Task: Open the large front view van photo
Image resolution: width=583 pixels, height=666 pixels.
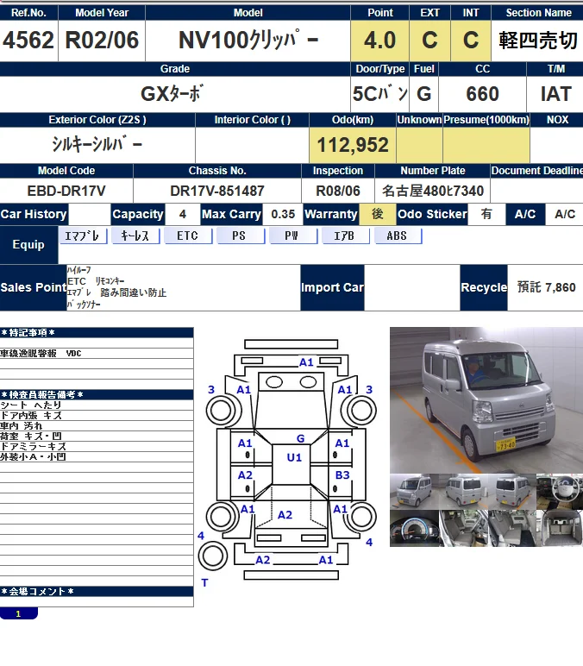Action: [x=486, y=399]
